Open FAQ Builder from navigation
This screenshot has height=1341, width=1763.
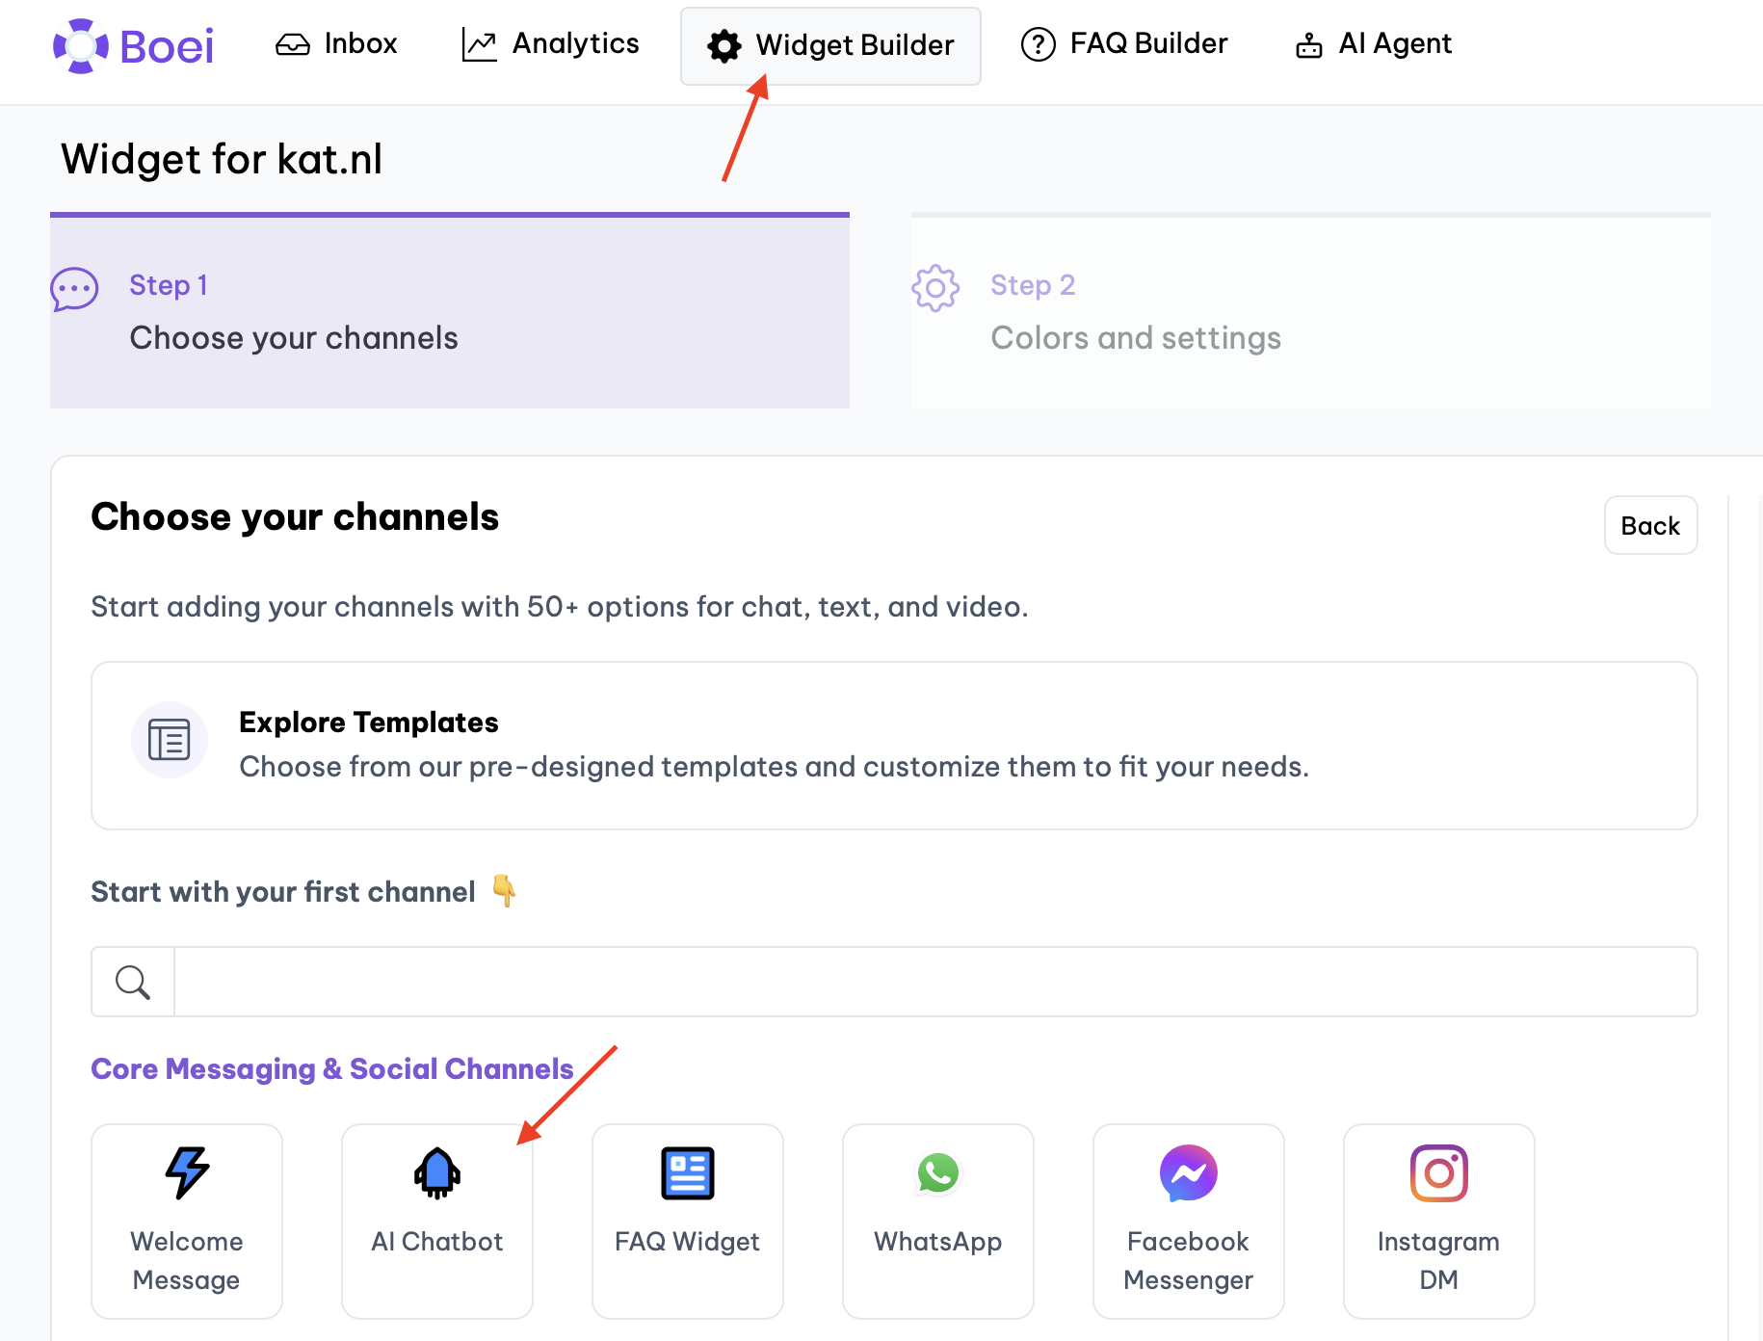pyautogui.click(x=1123, y=44)
